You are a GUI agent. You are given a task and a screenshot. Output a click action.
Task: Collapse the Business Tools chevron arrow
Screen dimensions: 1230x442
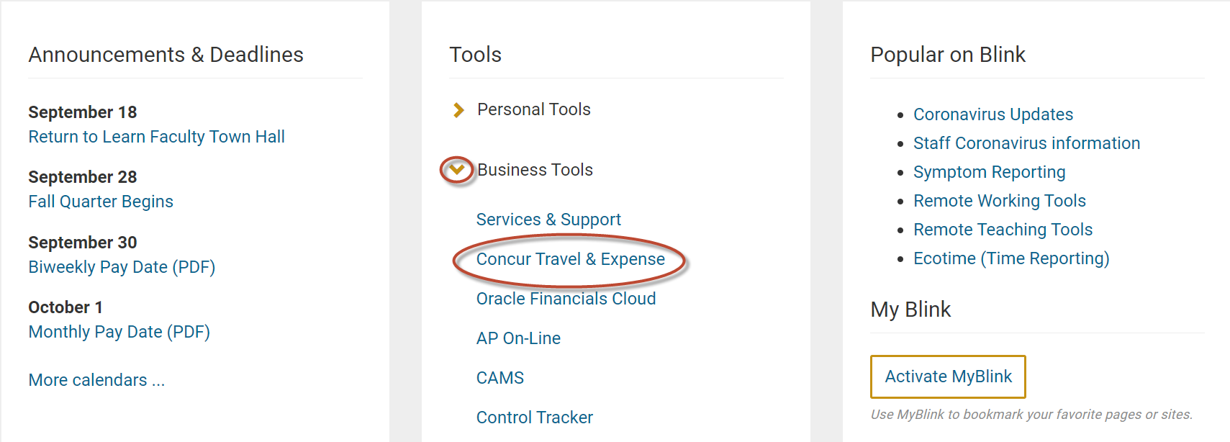coord(456,170)
